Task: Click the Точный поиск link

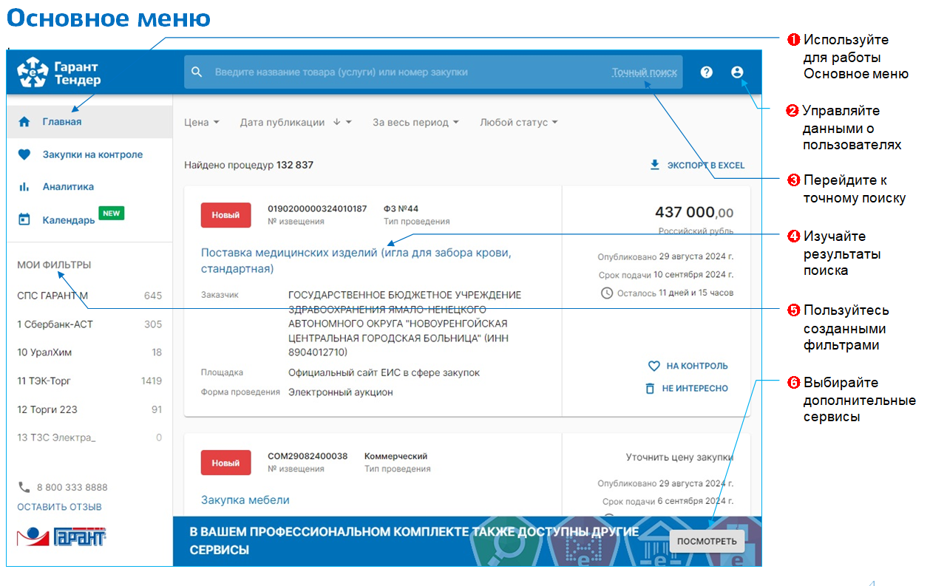Action: pos(644,72)
